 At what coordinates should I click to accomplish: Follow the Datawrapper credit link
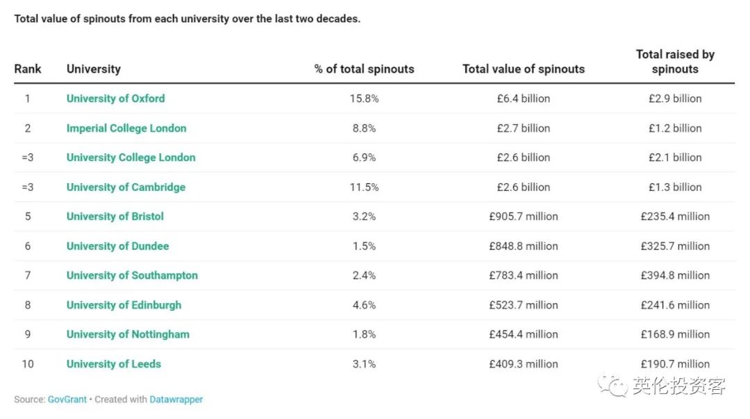[176, 400]
